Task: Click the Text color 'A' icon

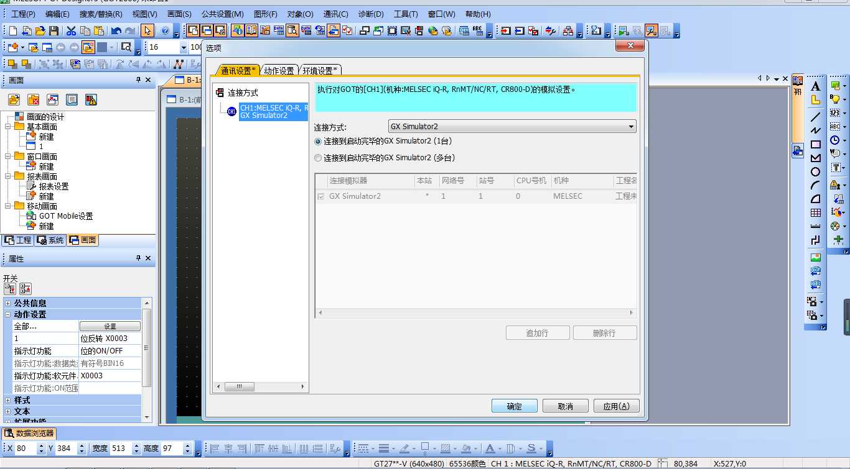Action: coord(490,449)
